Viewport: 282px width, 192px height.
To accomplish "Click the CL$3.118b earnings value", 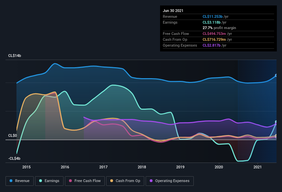I will point(212,22).
